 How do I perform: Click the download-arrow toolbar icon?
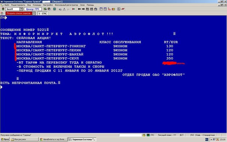point(60,9)
